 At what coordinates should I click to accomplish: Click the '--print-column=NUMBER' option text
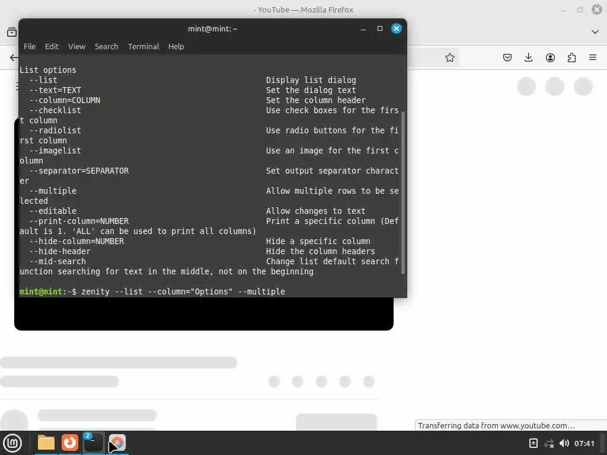coord(79,221)
